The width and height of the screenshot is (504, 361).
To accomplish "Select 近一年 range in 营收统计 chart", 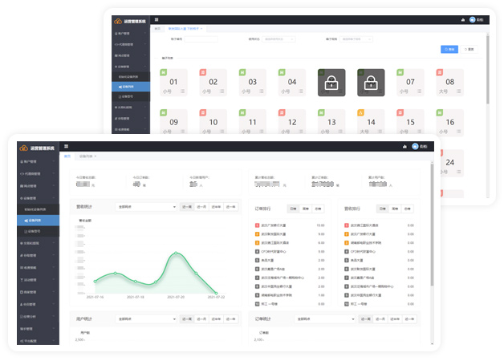I will (x=232, y=206).
